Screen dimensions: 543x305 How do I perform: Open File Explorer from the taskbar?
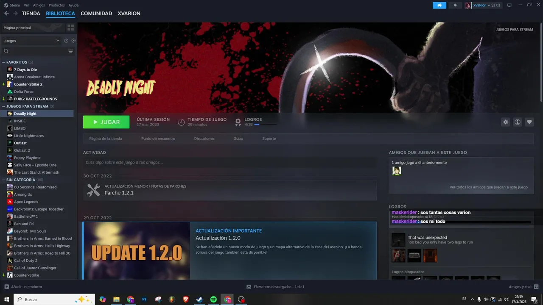coord(116,299)
